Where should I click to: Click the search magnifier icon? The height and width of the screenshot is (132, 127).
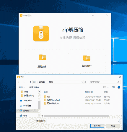118,82
